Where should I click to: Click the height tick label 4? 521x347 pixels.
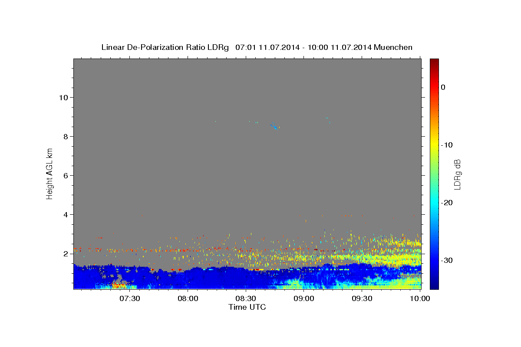(x=65, y=214)
